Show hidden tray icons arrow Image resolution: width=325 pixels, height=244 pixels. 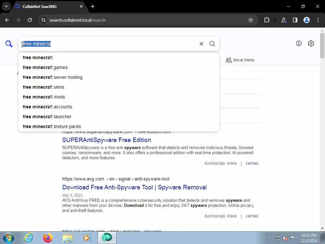click(x=270, y=238)
